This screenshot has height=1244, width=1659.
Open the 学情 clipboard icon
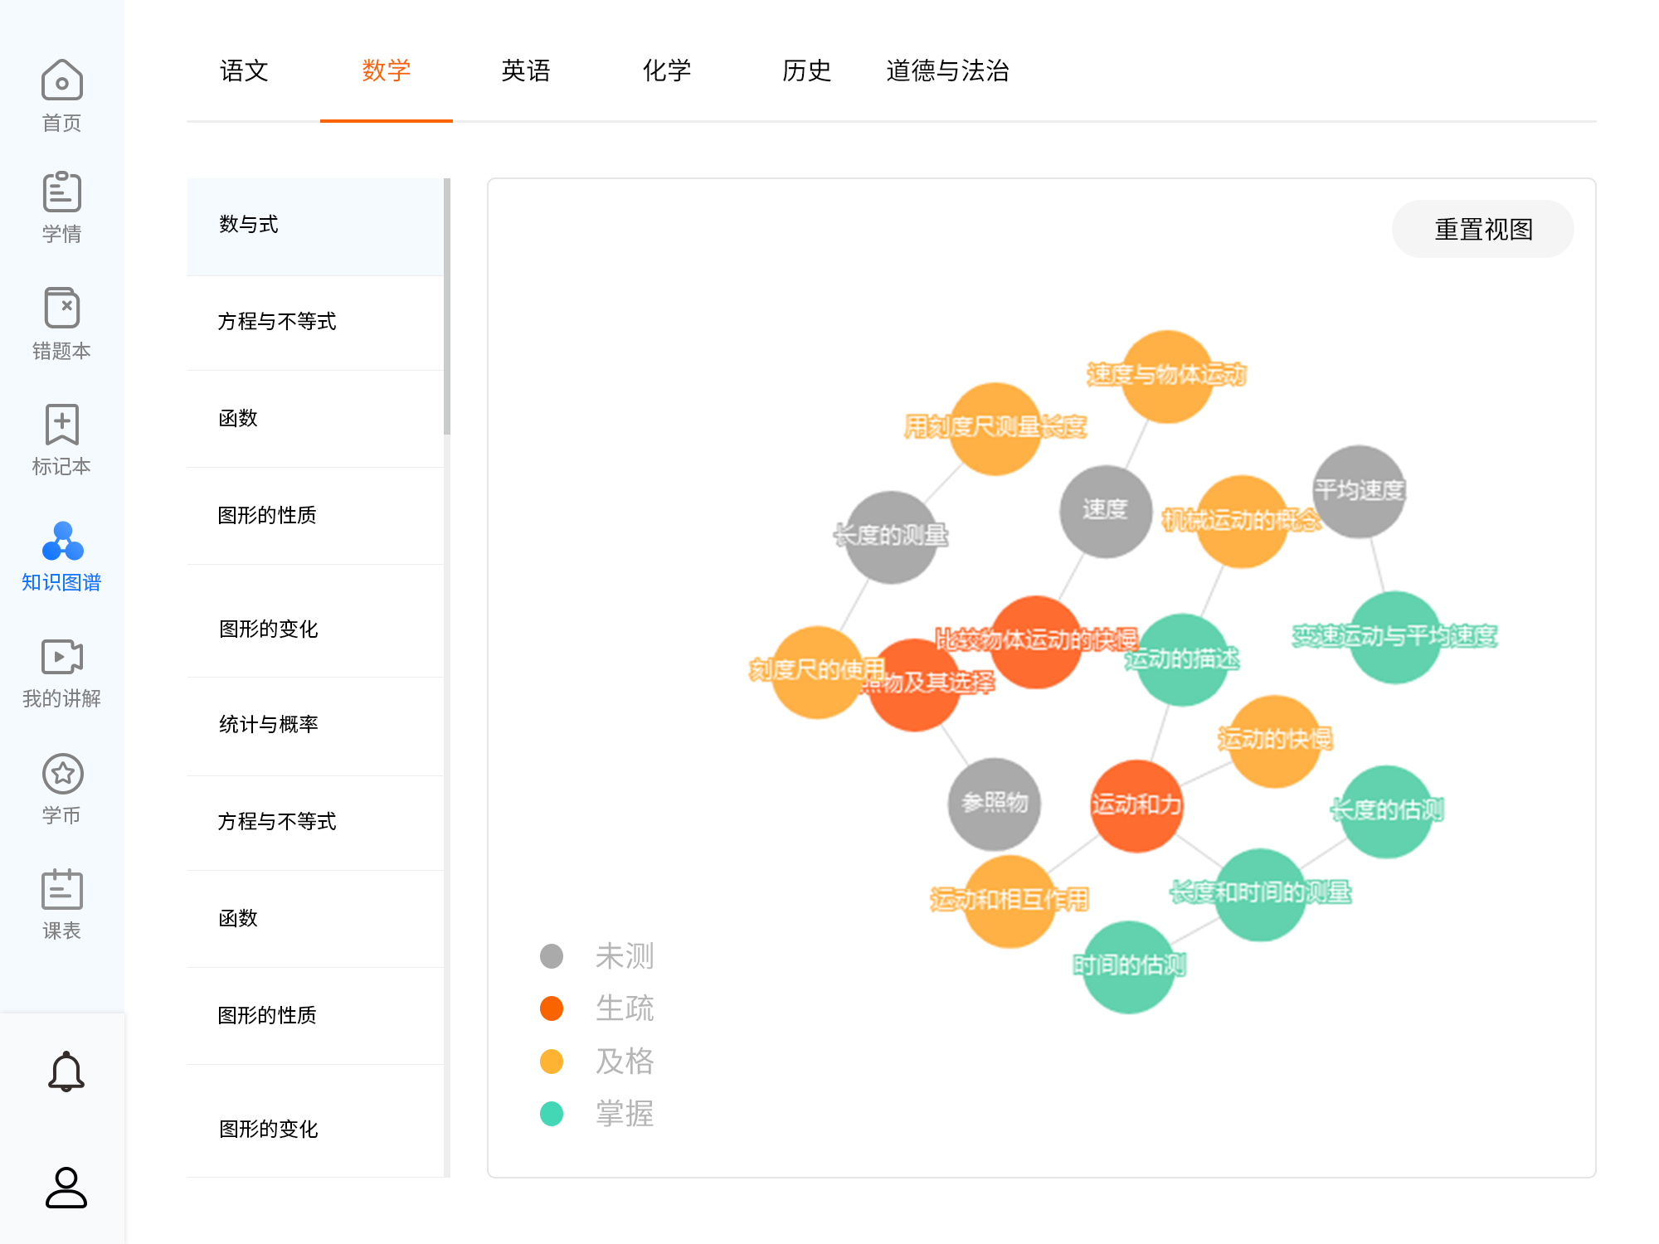(61, 192)
